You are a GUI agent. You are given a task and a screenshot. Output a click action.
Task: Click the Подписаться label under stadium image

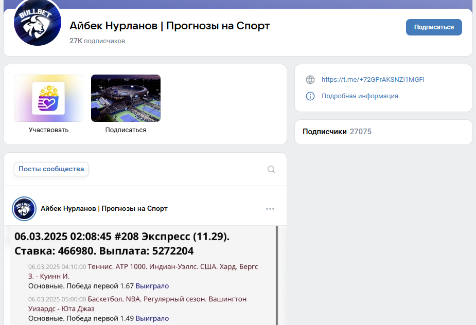pos(126,130)
